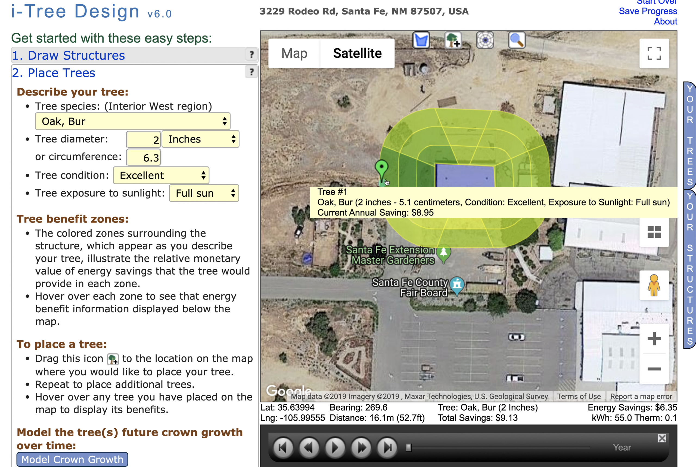Open help for Draw Structures step
The width and height of the screenshot is (696, 467).
pos(251,55)
